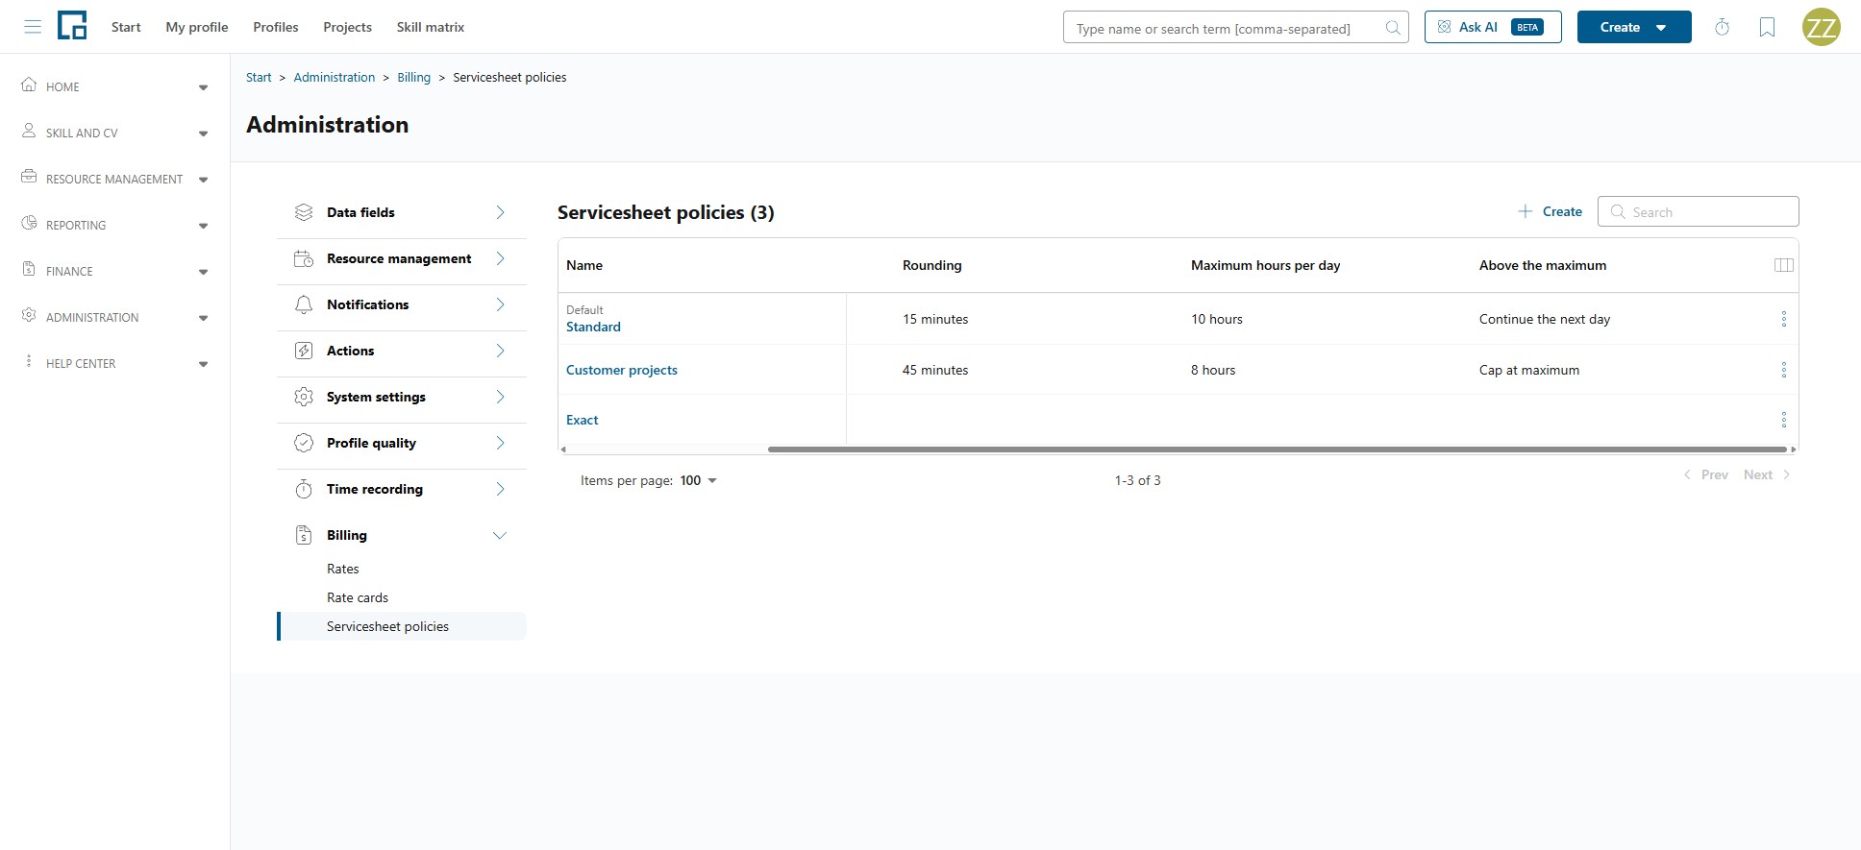Select Rate cards under Billing
1861x850 pixels.
[x=358, y=597]
